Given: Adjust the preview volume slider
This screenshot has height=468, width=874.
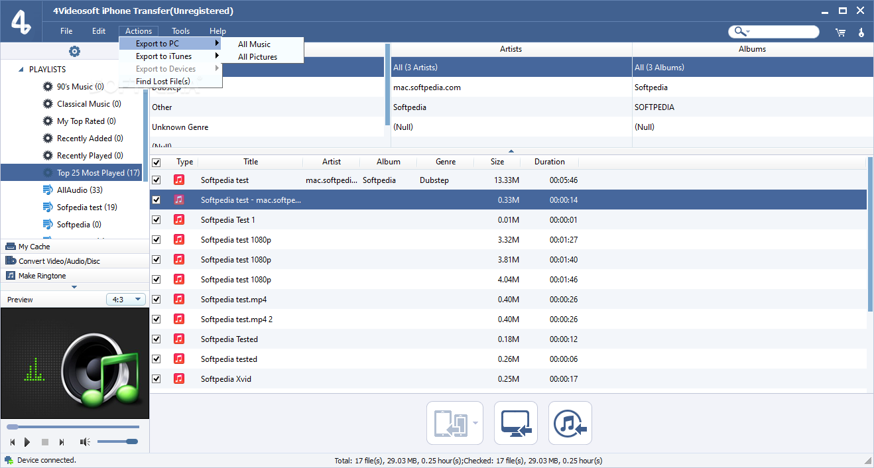Looking at the screenshot, I should tap(117, 441).
